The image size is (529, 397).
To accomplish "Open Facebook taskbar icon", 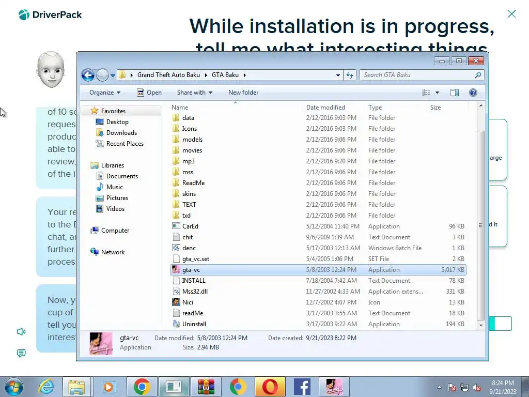I will (x=302, y=387).
